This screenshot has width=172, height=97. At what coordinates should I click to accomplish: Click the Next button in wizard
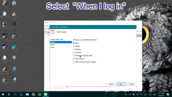(x=121, y=84)
